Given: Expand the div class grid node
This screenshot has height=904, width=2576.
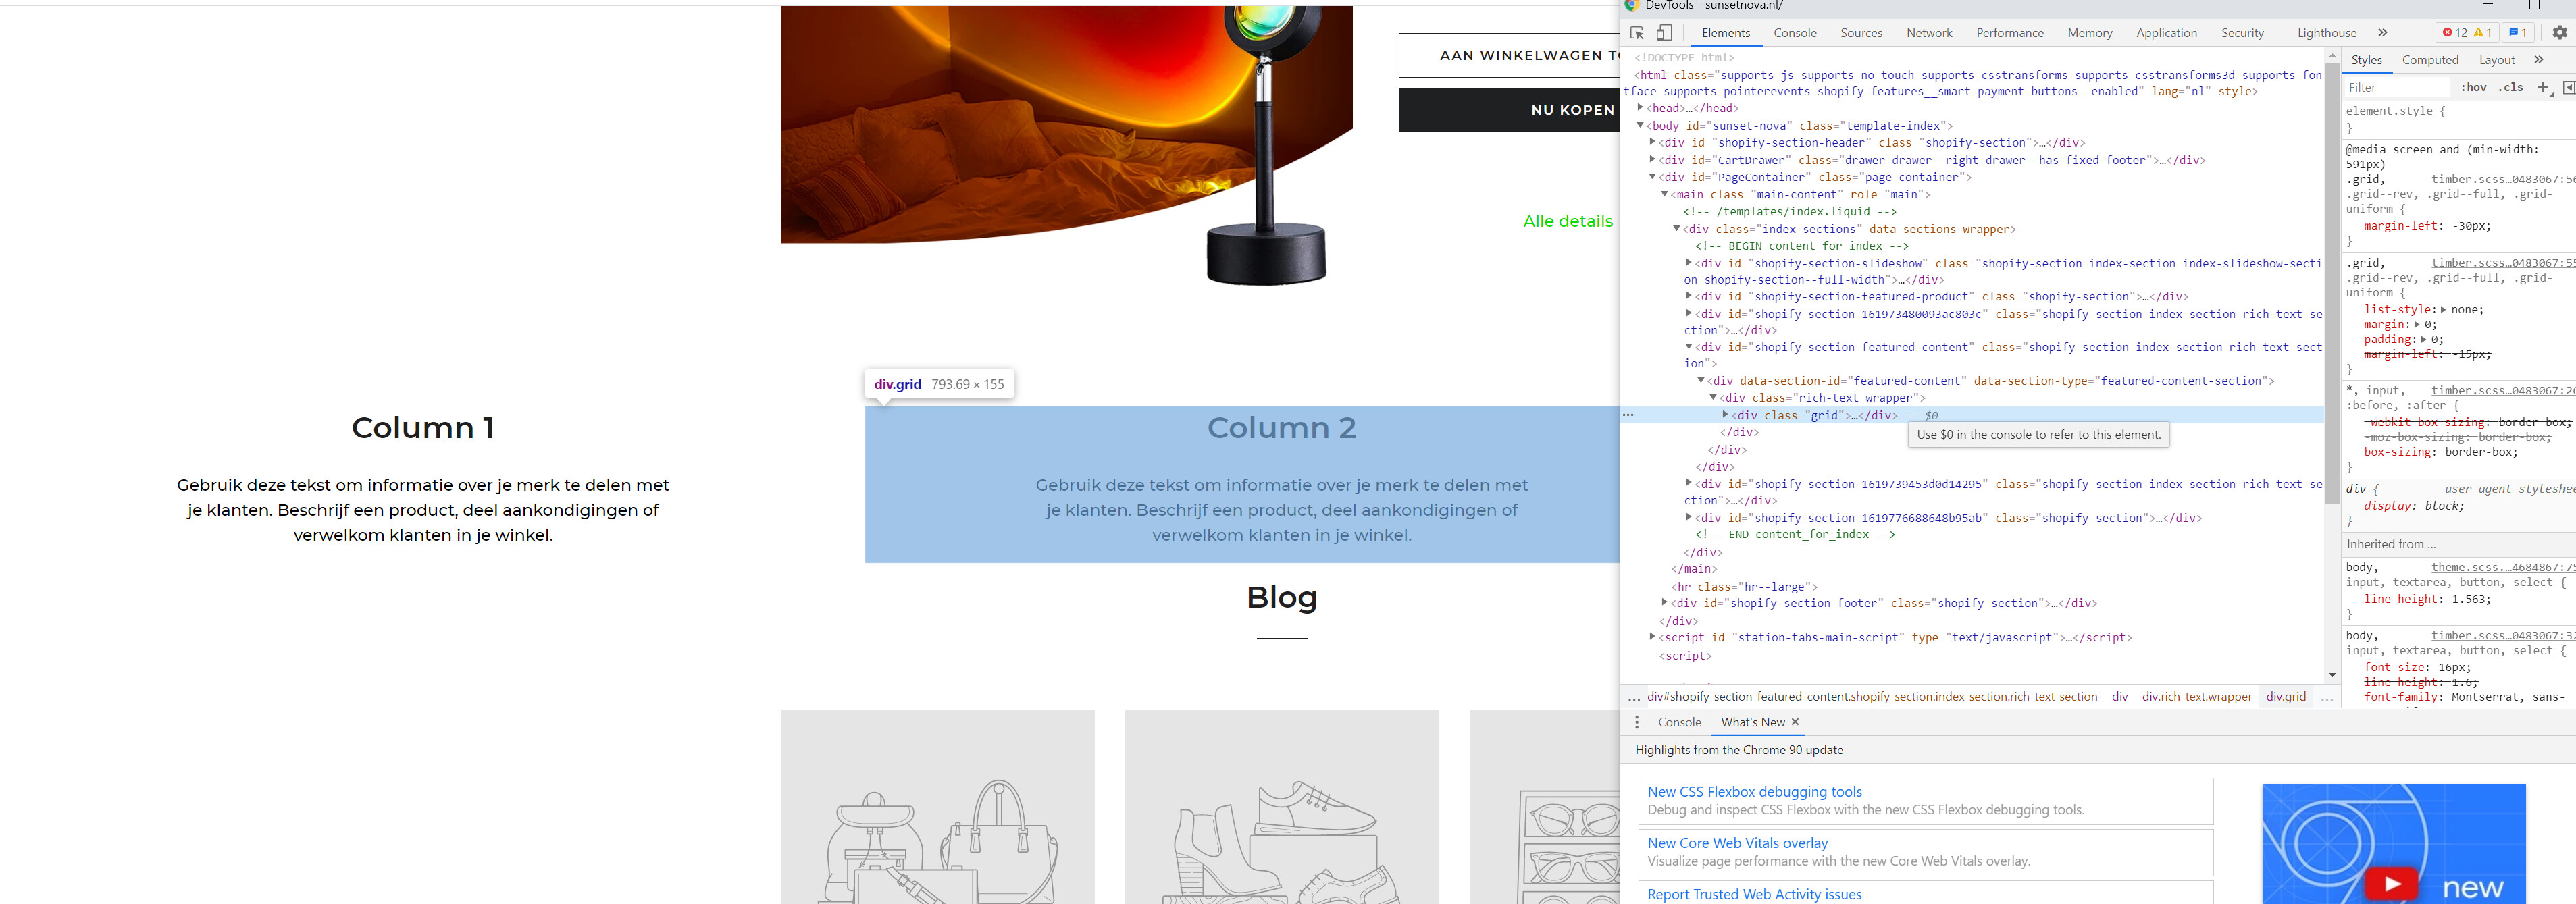Looking at the screenshot, I should coord(1725,415).
